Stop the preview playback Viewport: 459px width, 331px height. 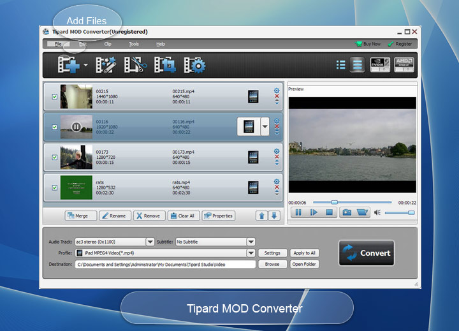(330, 212)
